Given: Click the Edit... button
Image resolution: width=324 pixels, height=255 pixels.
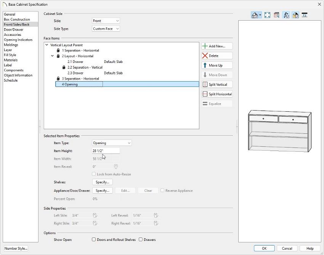Looking at the screenshot, I should click(x=125, y=191).
